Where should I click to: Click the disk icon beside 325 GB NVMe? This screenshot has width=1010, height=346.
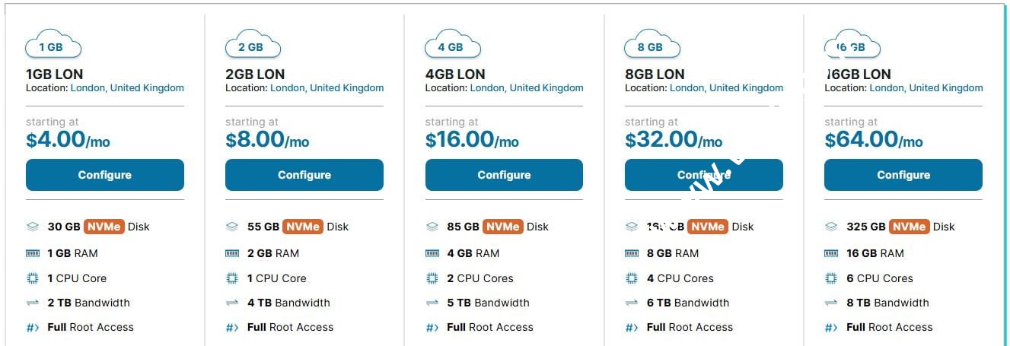[831, 227]
